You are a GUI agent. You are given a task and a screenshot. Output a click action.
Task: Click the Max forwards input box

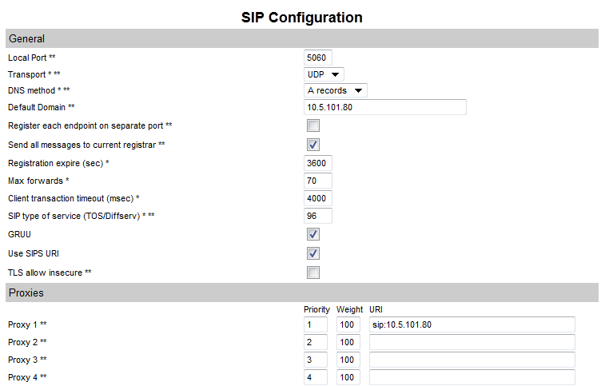[317, 181]
